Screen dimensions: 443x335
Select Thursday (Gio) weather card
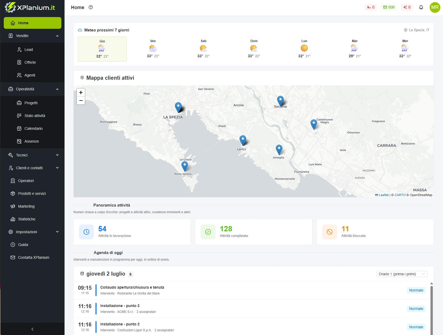tap(102, 49)
